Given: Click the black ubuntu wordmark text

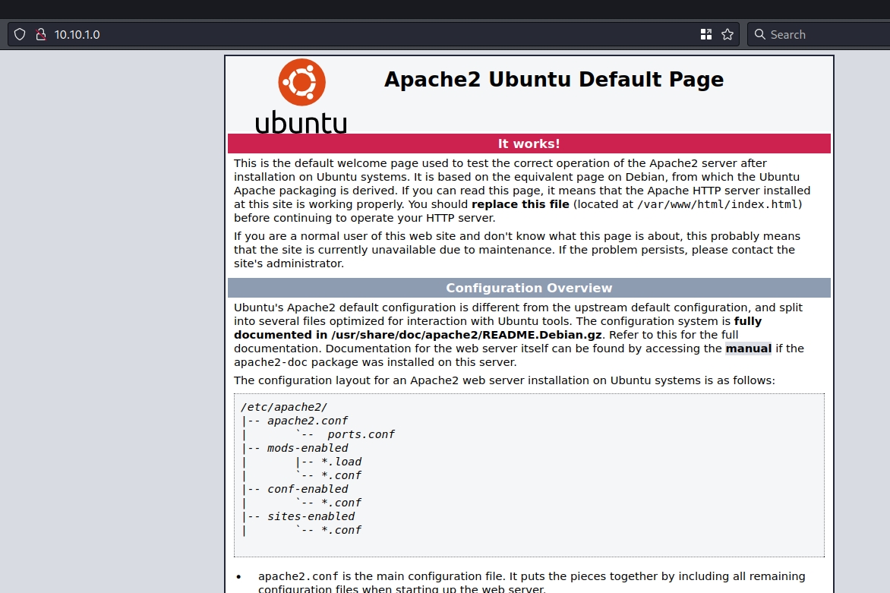Looking at the screenshot, I should pyautogui.click(x=301, y=121).
